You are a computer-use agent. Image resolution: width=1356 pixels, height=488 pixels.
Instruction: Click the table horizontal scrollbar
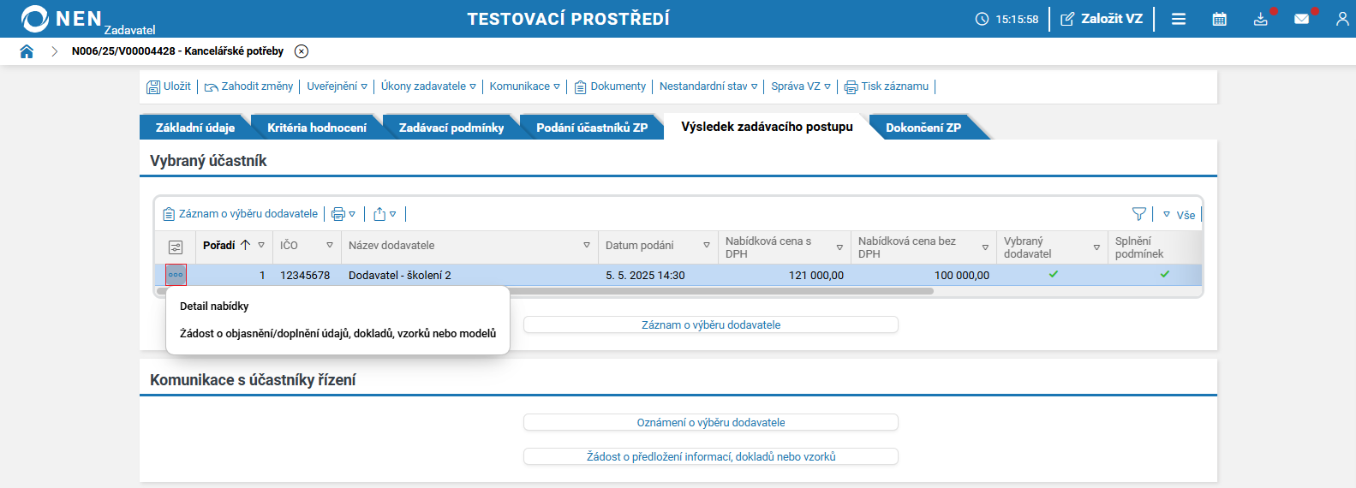(545, 291)
